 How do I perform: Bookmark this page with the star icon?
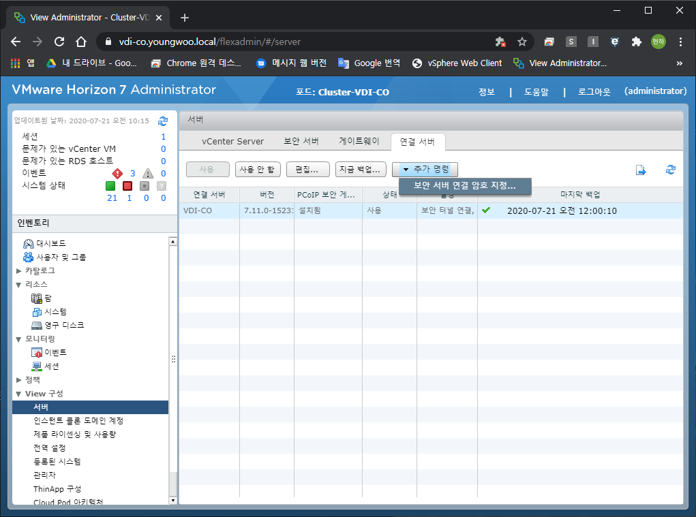pyautogui.click(x=522, y=42)
